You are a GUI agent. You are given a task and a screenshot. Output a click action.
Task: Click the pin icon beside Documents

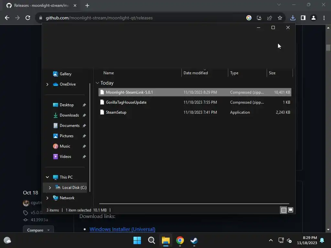point(84,126)
